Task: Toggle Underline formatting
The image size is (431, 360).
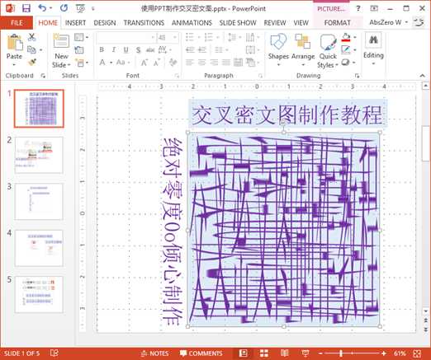Action: (126, 49)
